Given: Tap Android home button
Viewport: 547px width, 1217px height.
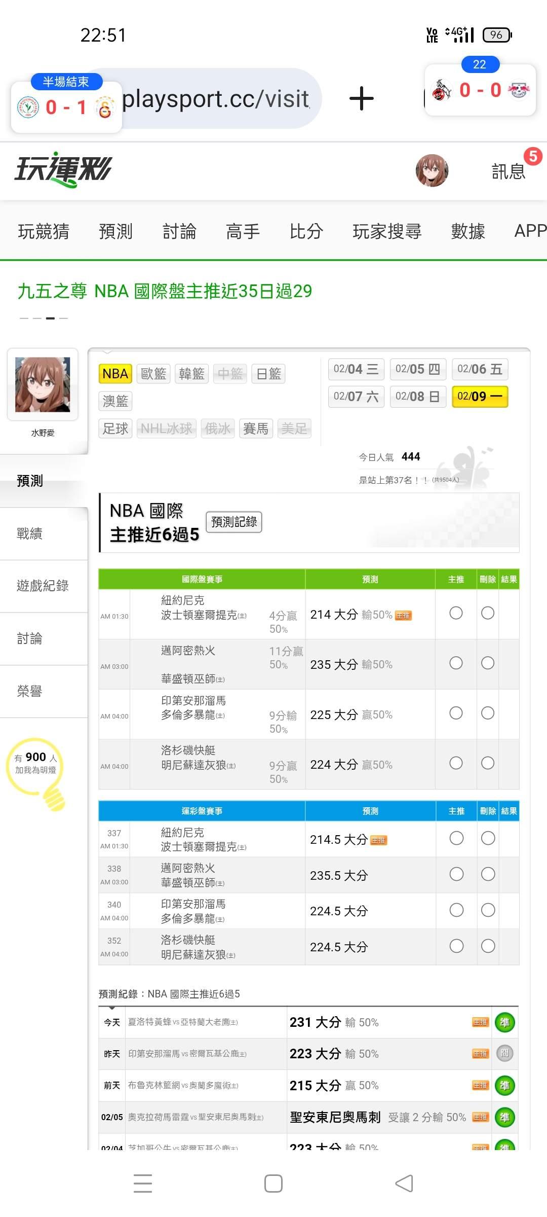Looking at the screenshot, I should pos(273,1184).
